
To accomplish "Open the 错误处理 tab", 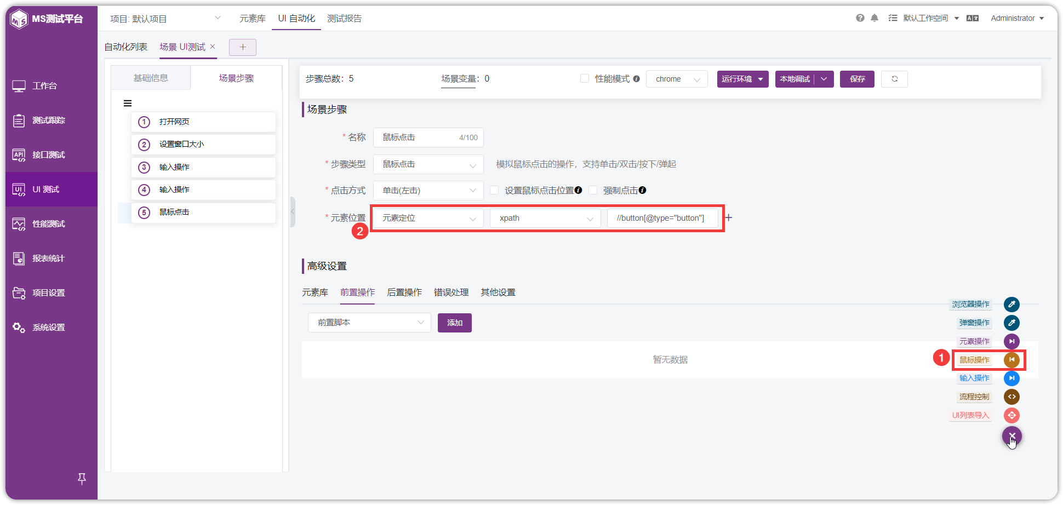I will [451, 292].
